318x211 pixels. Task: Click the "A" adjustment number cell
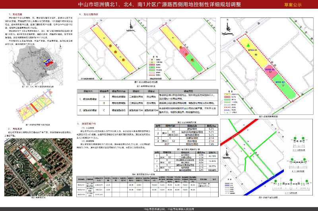point(104,97)
